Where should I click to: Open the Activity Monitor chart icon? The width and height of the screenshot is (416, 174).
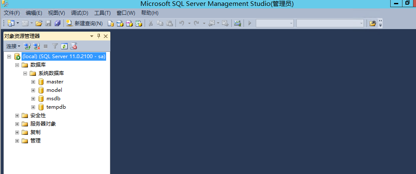(x=238, y=24)
